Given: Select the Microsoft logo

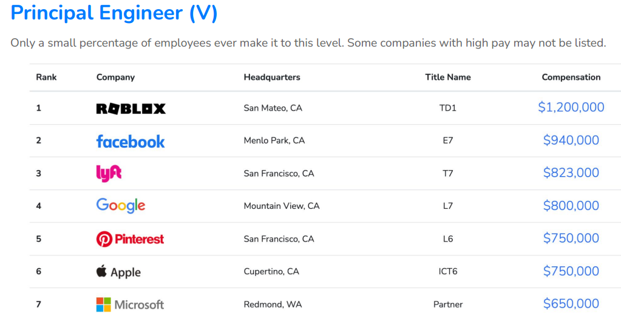Looking at the screenshot, I should tap(130, 304).
